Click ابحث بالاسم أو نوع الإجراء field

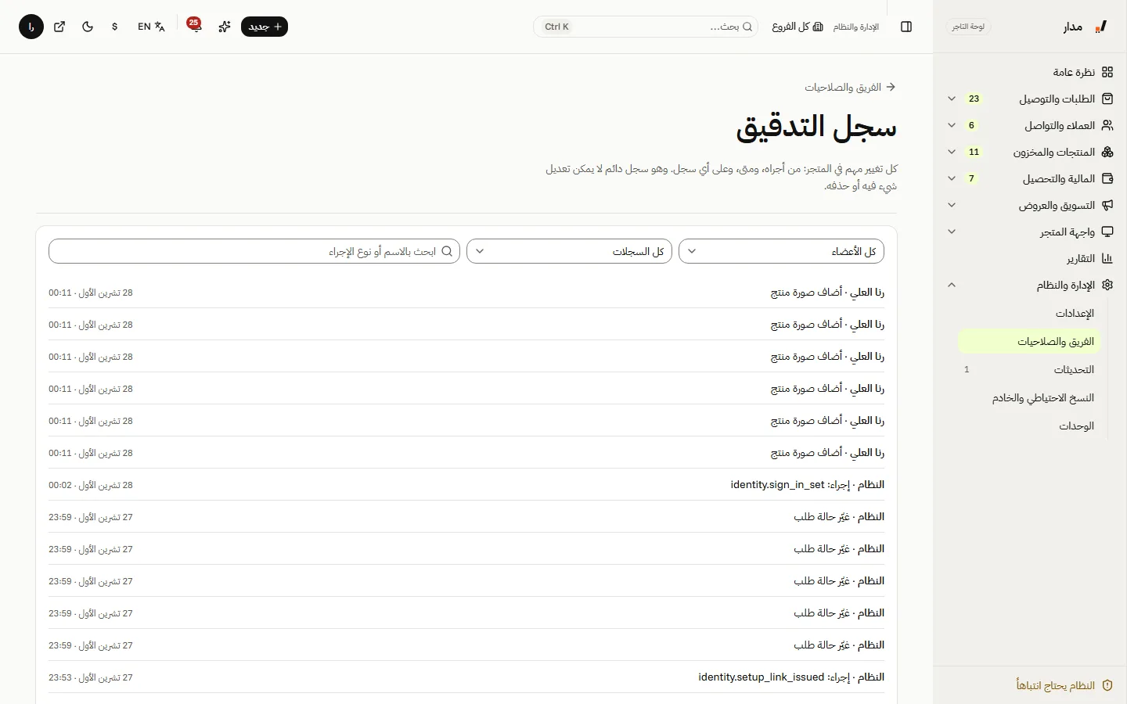click(x=254, y=251)
